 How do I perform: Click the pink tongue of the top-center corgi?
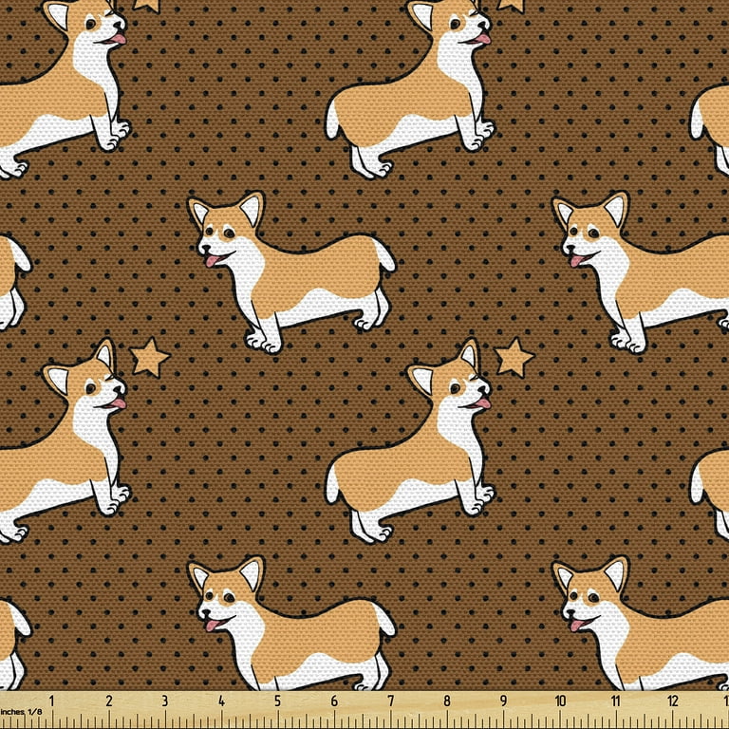[x=482, y=40]
